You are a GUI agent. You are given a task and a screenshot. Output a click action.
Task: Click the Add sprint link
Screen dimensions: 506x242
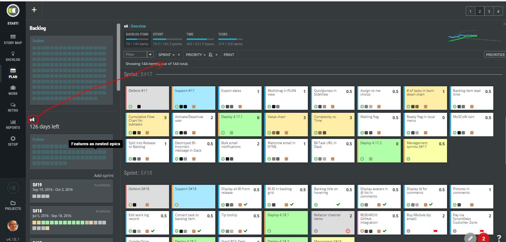coord(104,176)
